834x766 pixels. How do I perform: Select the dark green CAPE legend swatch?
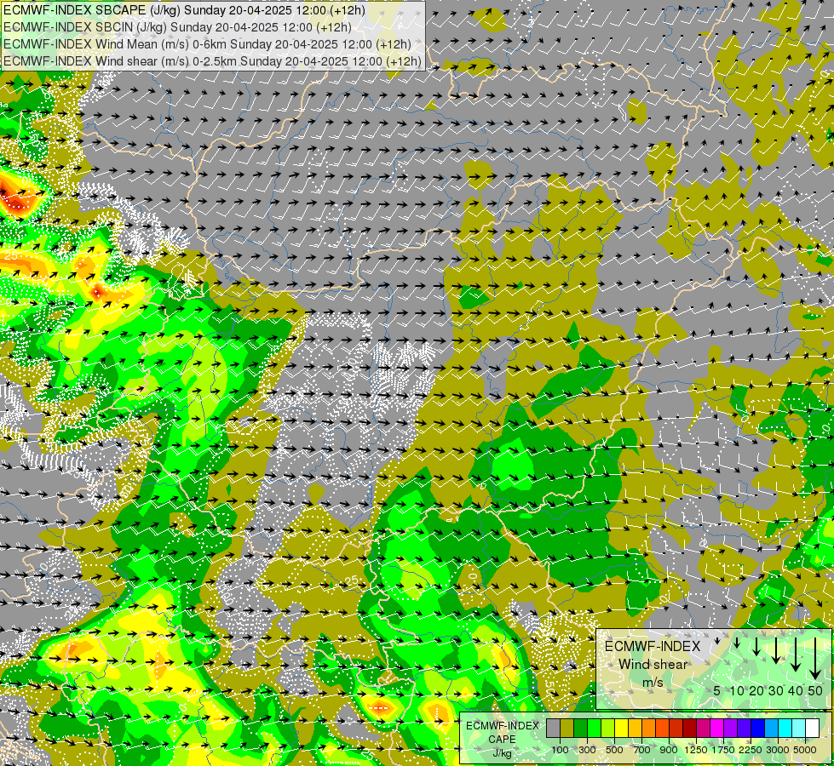point(581,729)
